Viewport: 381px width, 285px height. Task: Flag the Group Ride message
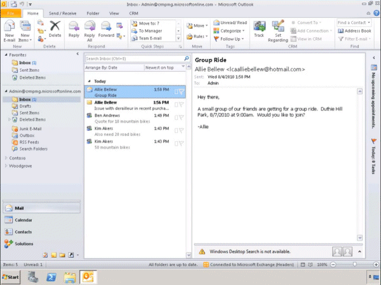click(x=181, y=91)
